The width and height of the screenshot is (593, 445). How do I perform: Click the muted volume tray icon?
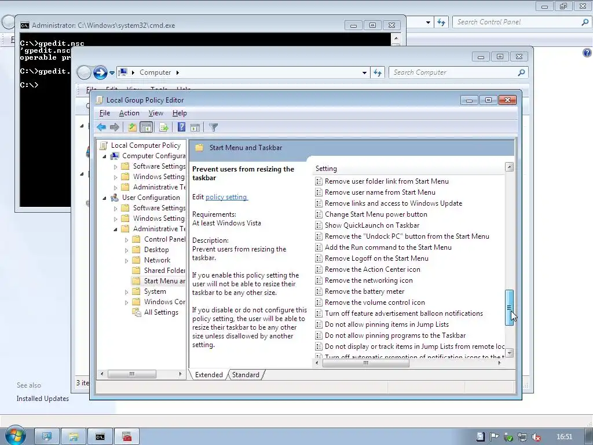click(536, 437)
